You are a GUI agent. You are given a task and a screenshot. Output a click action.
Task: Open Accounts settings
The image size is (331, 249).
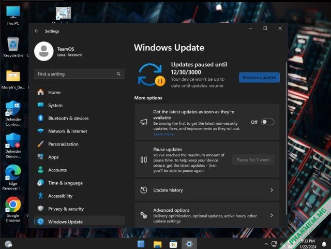(79, 170)
